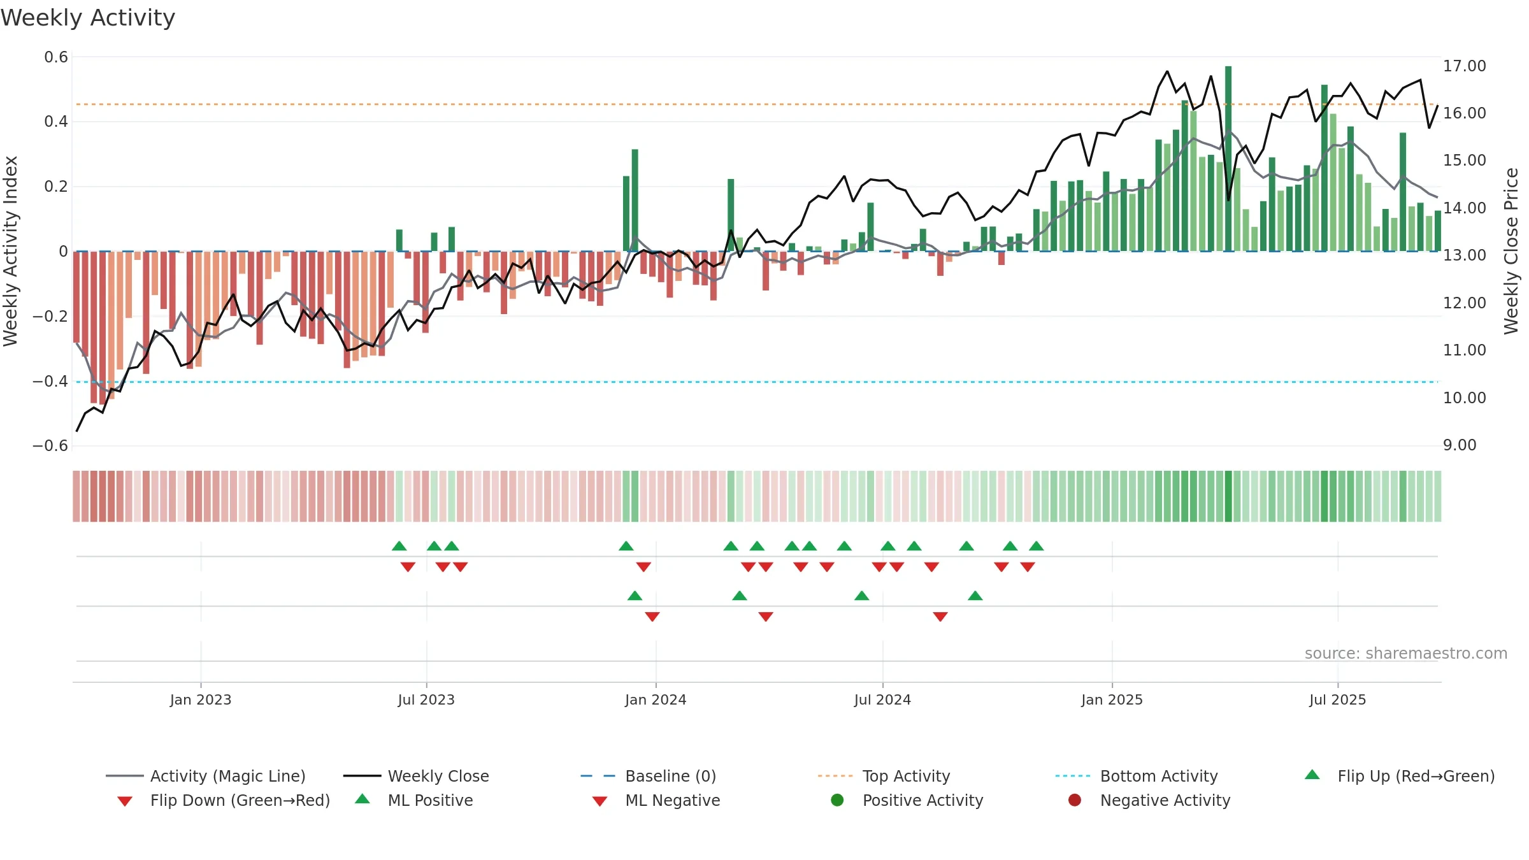This screenshot has height=860, width=1529.
Task: Toggle the Top Activity legend entry
Action: click(x=884, y=776)
